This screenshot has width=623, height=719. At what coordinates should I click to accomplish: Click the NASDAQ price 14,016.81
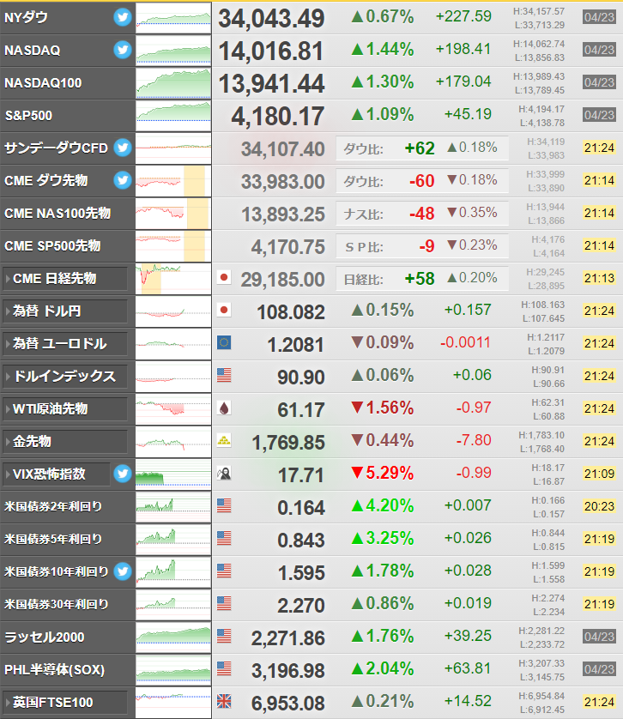click(x=271, y=51)
